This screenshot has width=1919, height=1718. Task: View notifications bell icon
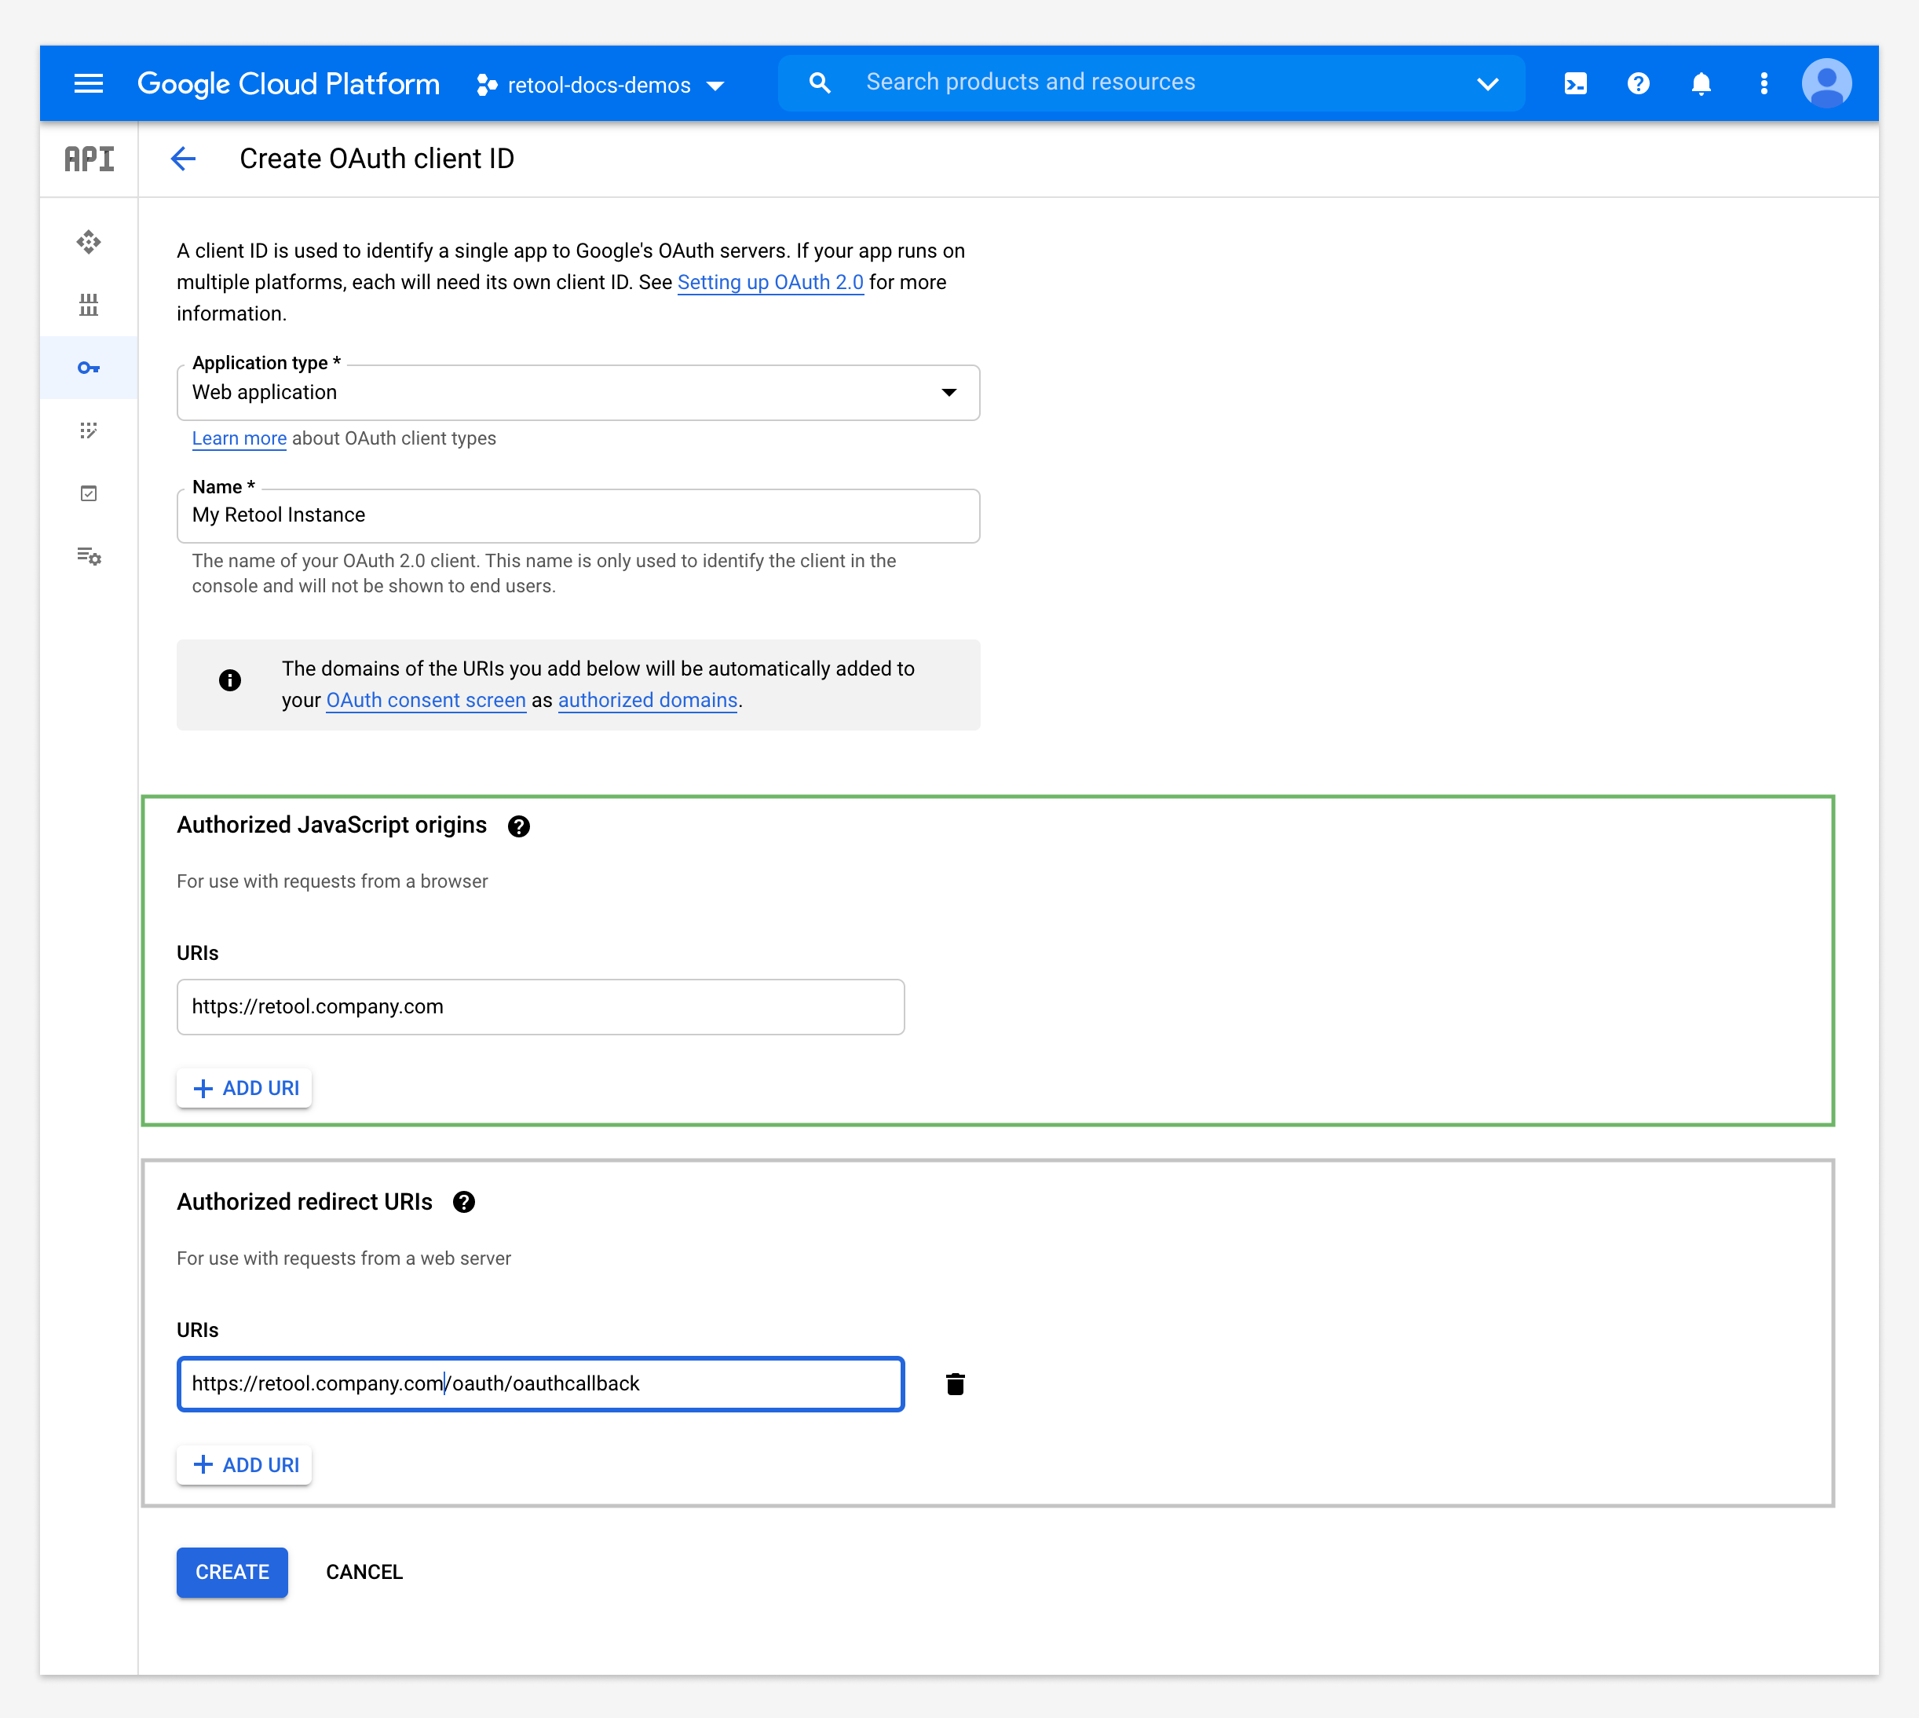[x=1700, y=83]
